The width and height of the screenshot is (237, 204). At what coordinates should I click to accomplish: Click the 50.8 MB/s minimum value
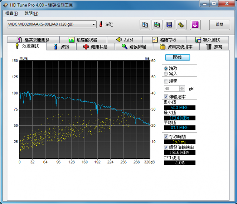(180, 108)
